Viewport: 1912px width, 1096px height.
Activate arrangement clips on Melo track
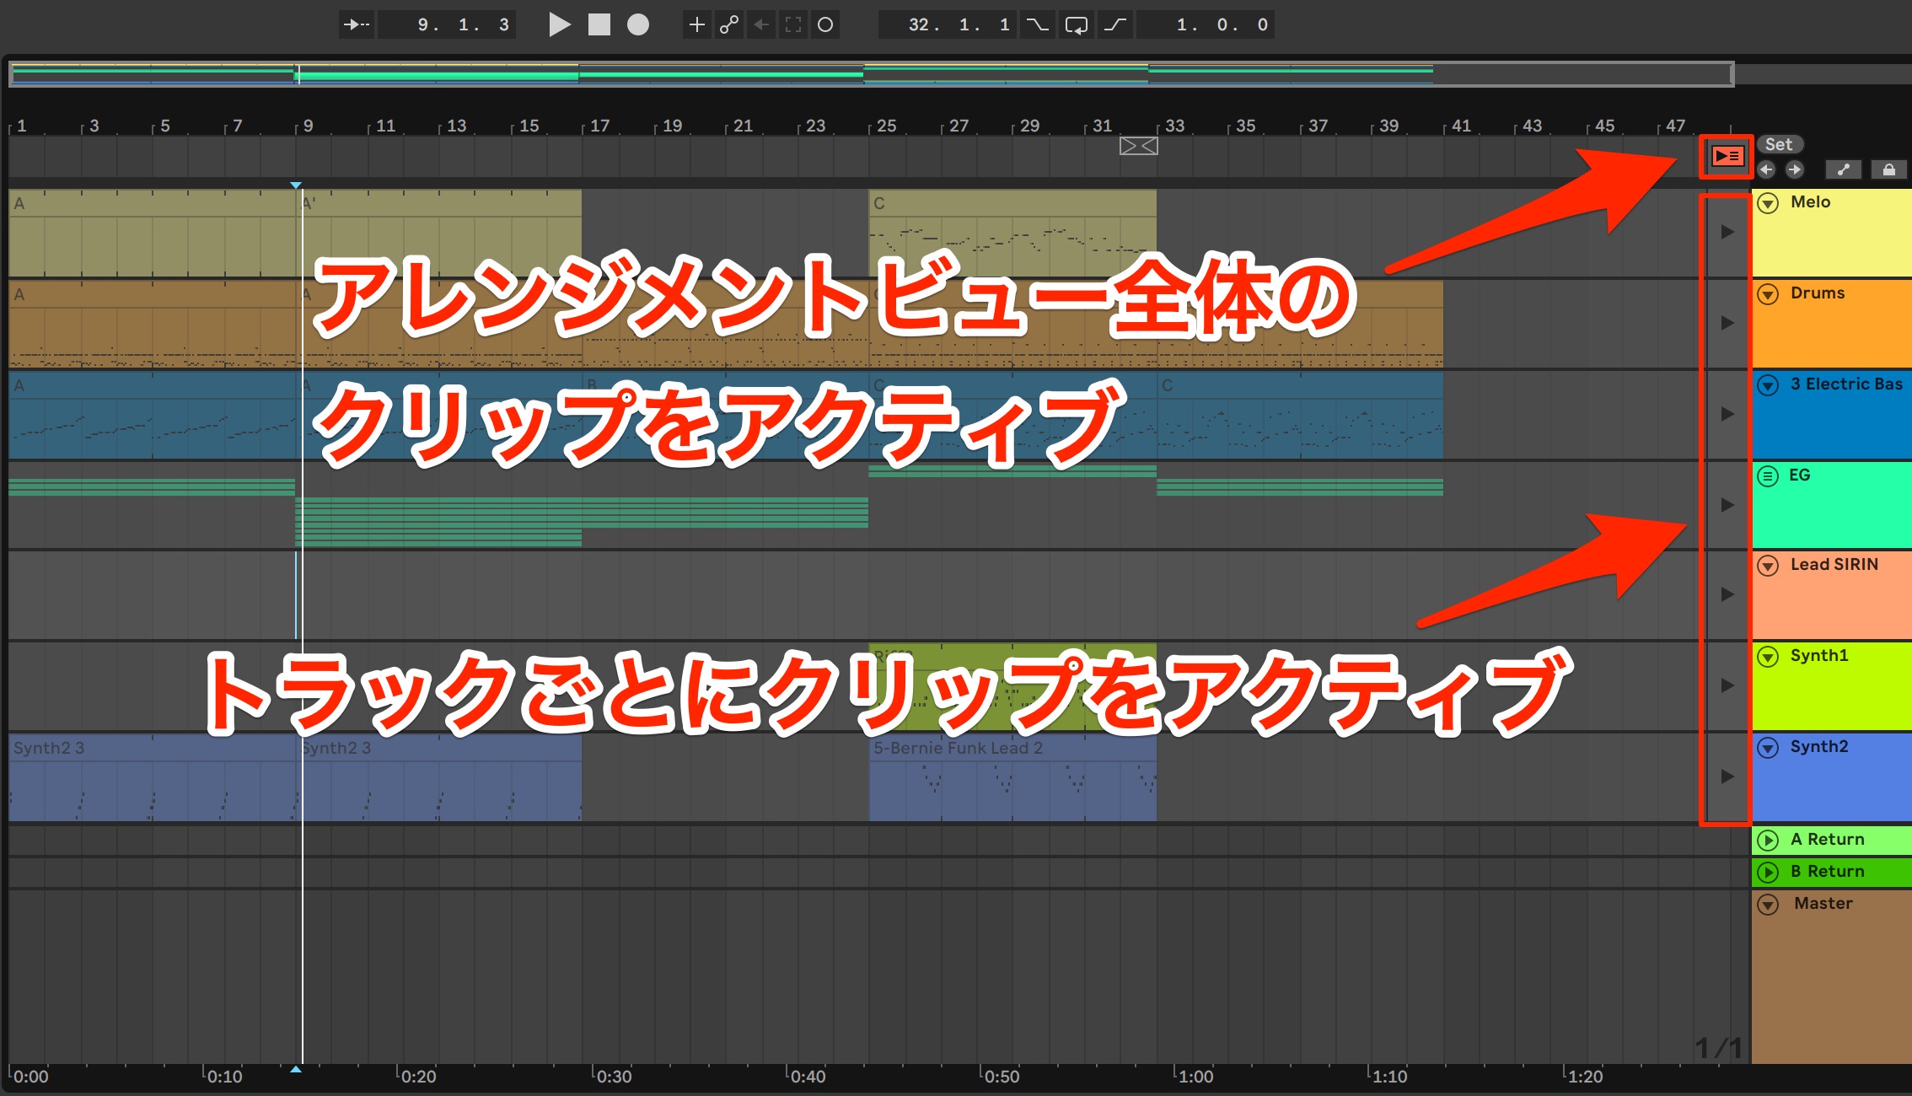point(1727,232)
